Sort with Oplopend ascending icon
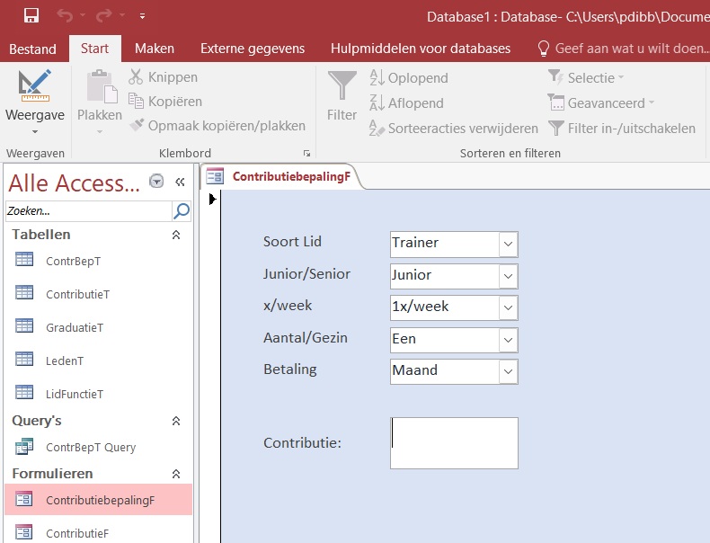The image size is (710, 543). (x=377, y=77)
